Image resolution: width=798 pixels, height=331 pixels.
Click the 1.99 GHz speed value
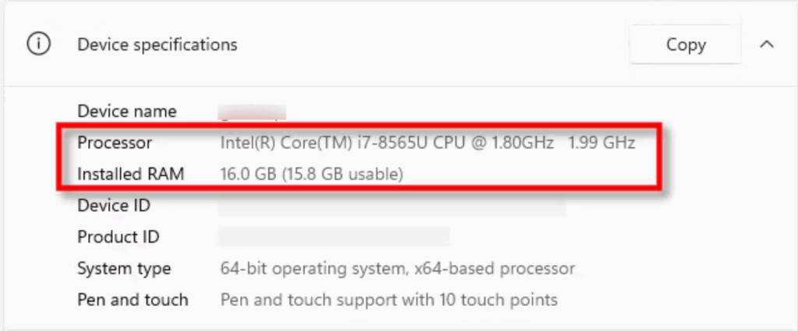[602, 143]
